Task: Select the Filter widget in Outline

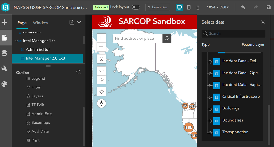Action: (x=33, y=87)
